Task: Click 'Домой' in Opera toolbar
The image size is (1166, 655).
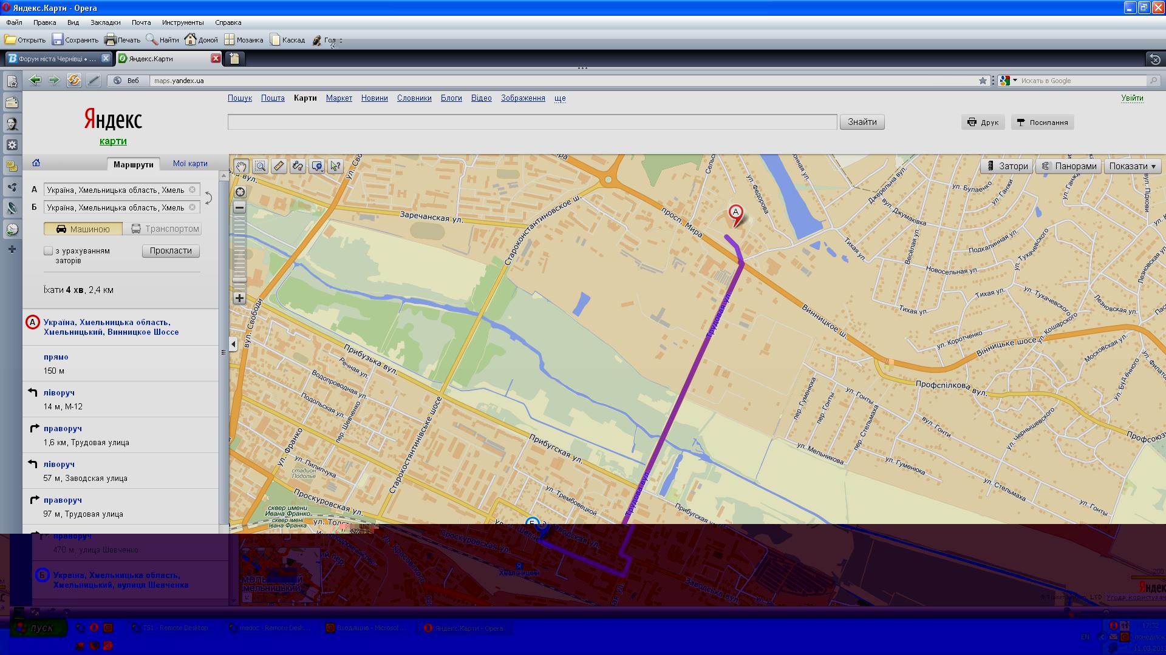Action: [x=201, y=40]
